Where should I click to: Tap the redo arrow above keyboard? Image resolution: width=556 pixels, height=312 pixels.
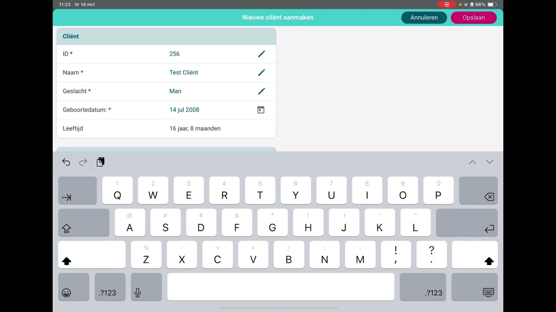tap(83, 162)
